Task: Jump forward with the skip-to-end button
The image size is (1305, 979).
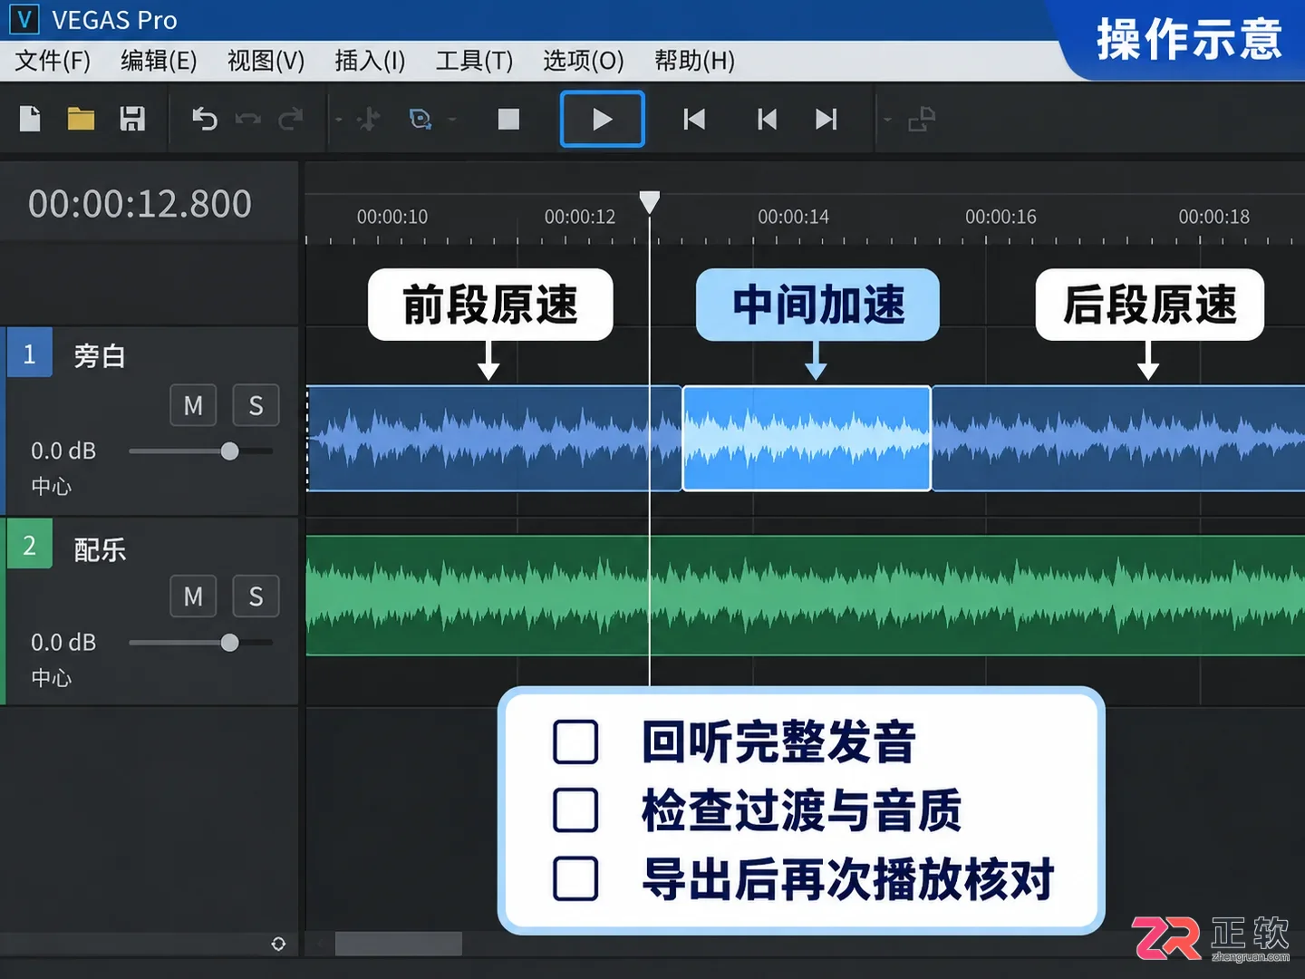Action: (x=826, y=119)
